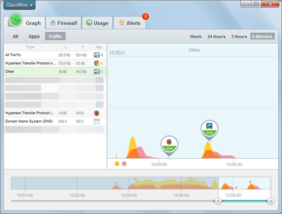Open the GlassWire dropdown menu

pos(20,5)
